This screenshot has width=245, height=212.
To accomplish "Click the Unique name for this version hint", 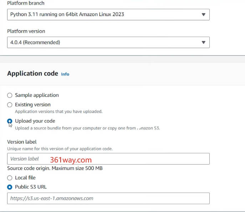I will tap(60, 148).
